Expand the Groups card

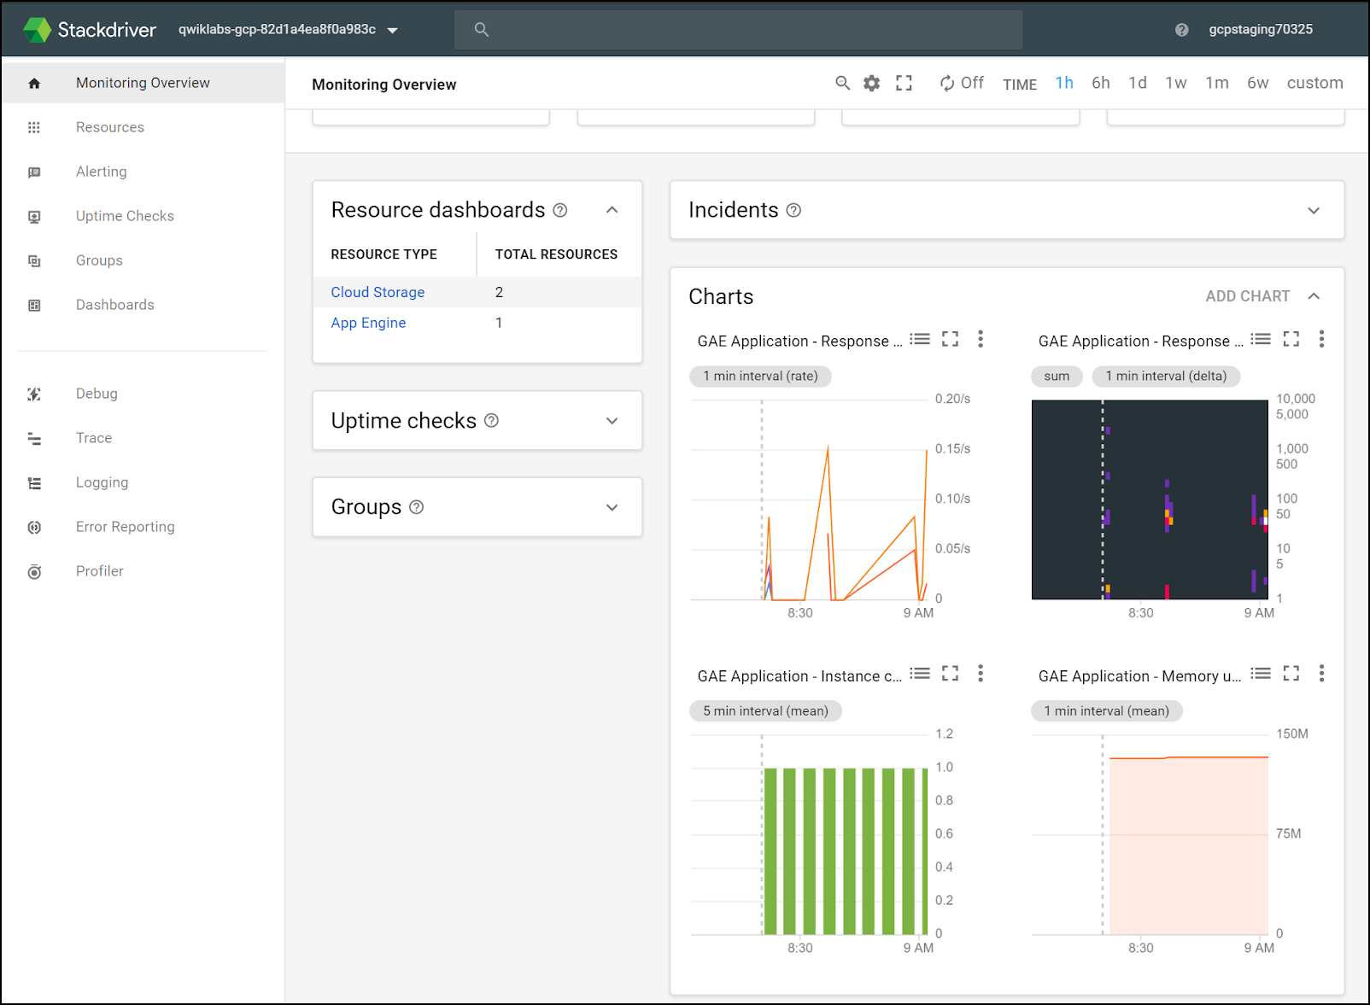(612, 507)
